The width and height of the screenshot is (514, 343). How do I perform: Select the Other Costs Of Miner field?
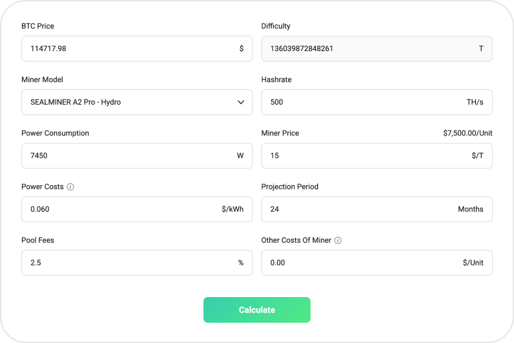point(356,263)
